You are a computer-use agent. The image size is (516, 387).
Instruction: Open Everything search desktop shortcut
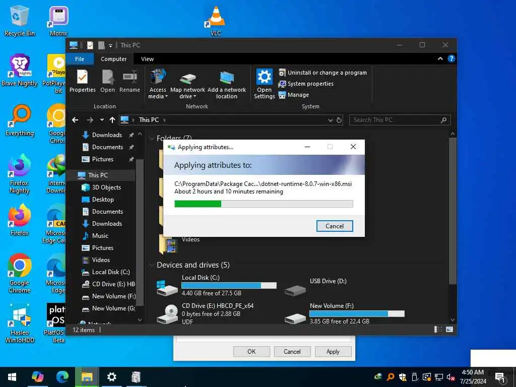[x=20, y=120]
